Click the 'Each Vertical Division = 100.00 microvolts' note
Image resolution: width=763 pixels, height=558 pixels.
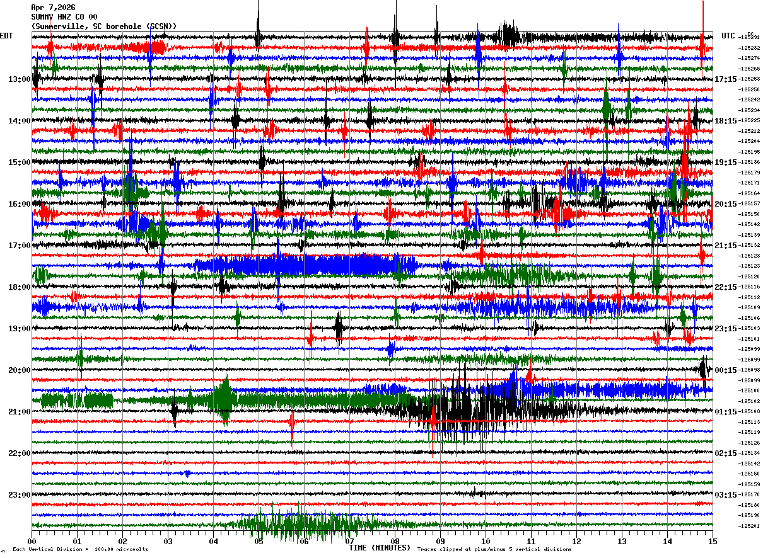coord(80,549)
